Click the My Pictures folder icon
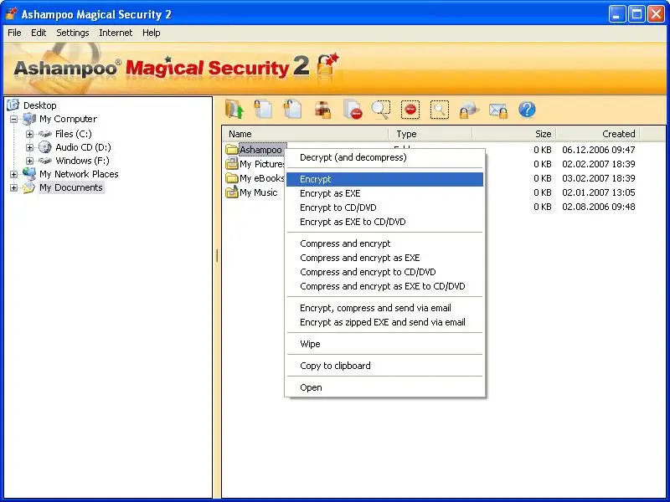Viewport: 670px width, 502px height. coord(232,163)
